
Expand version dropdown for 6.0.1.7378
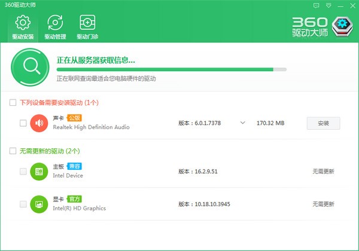(x=243, y=123)
